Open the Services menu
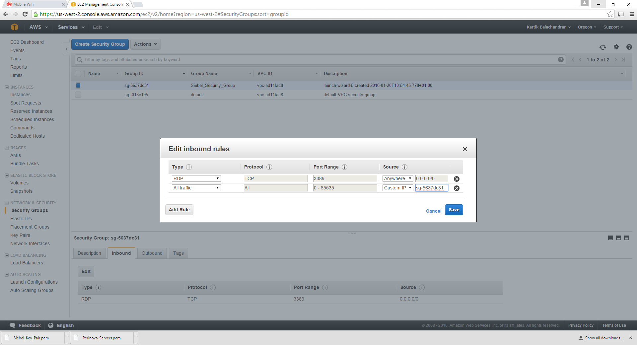637x345 pixels. click(x=71, y=27)
